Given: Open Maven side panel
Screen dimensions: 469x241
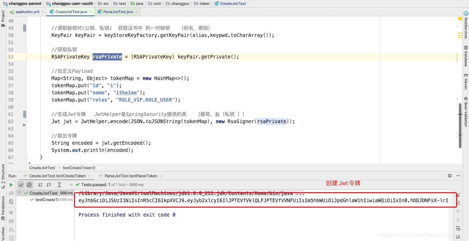Looking at the screenshot, I should click(466, 81).
